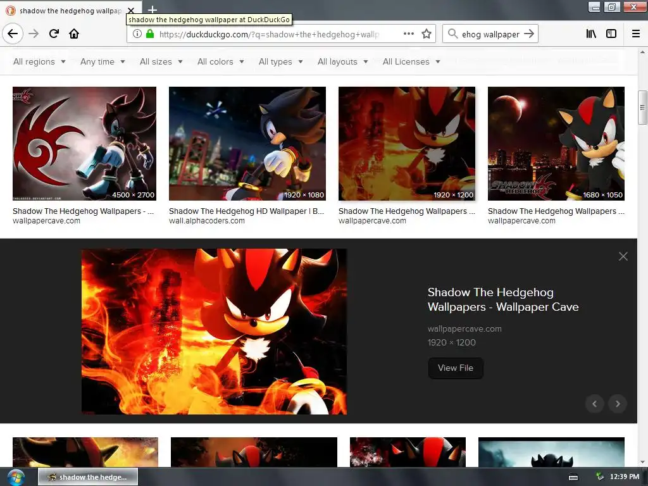
Task: Close the shadow the hedgehog wallpaper tab
Action: (131, 10)
